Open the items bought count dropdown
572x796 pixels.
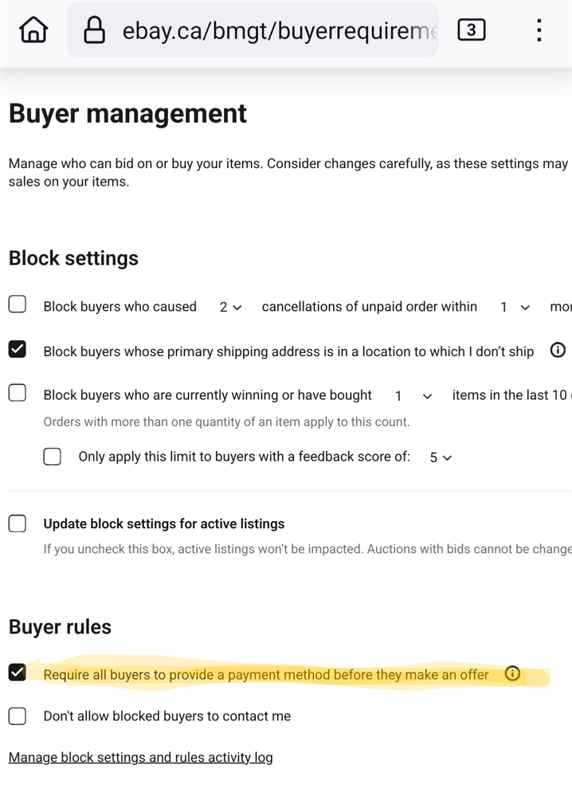pos(413,396)
